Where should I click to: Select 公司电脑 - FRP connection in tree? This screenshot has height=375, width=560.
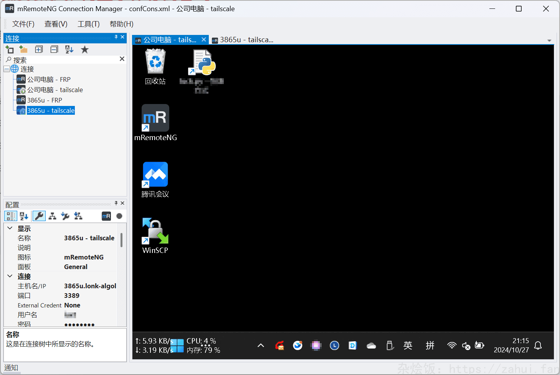click(49, 79)
